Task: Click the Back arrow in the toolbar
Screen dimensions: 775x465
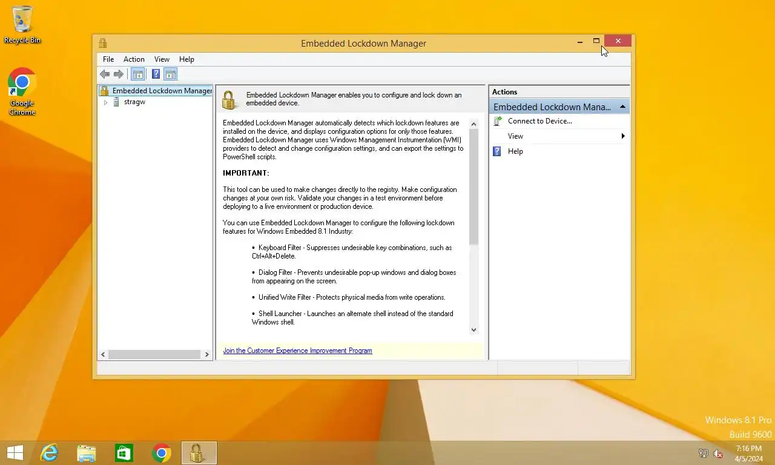Action: click(105, 74)
